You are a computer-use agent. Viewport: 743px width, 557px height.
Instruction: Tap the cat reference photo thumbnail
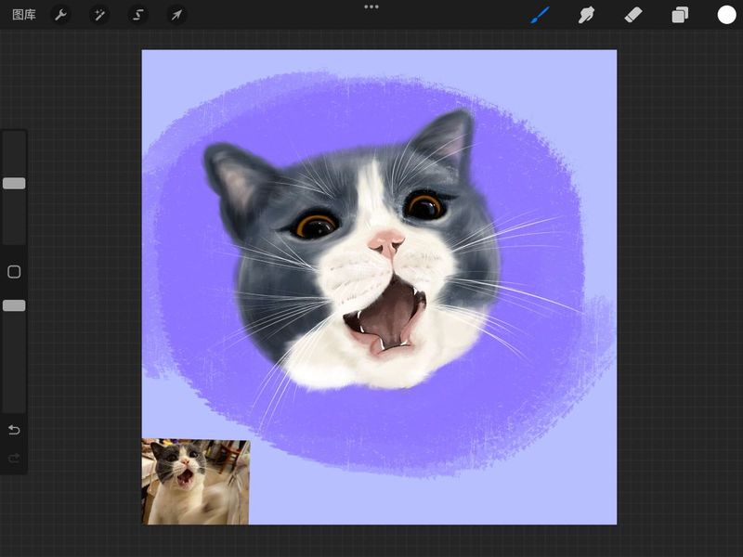196,482
